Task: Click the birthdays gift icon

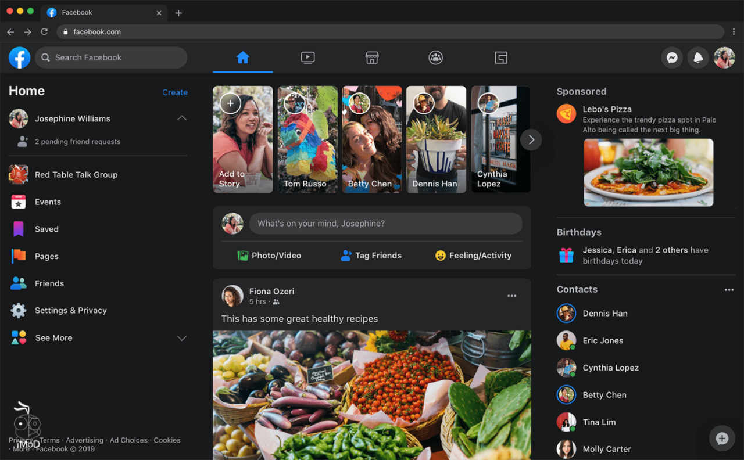Action: 566,255
